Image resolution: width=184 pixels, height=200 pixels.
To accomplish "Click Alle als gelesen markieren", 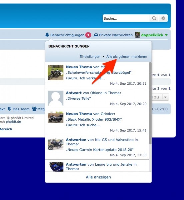I will click(126, 57).
